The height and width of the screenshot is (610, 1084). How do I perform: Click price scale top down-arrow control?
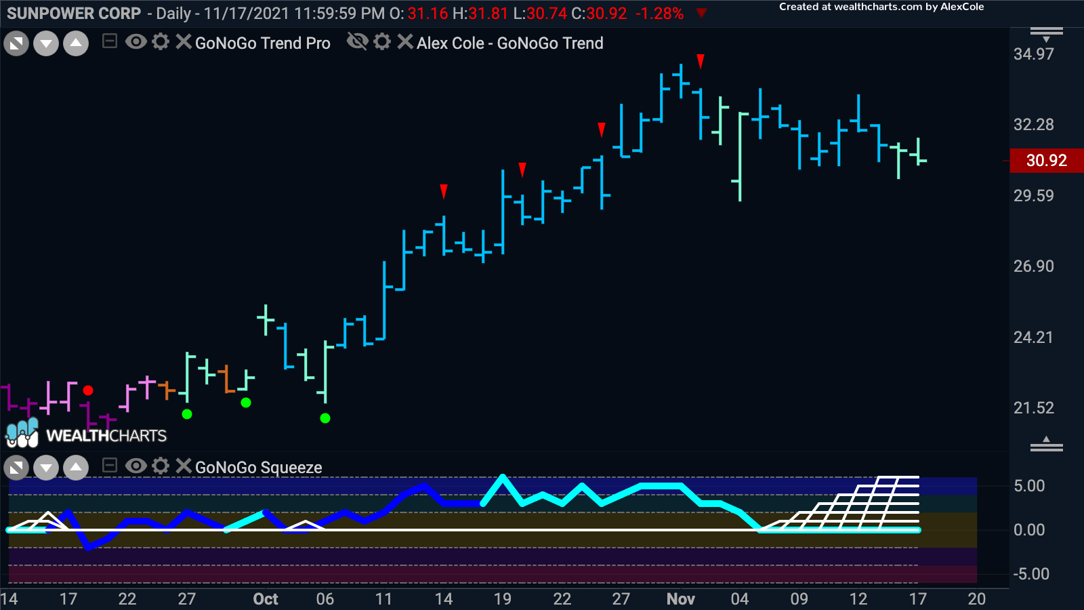coord(1046,35)
